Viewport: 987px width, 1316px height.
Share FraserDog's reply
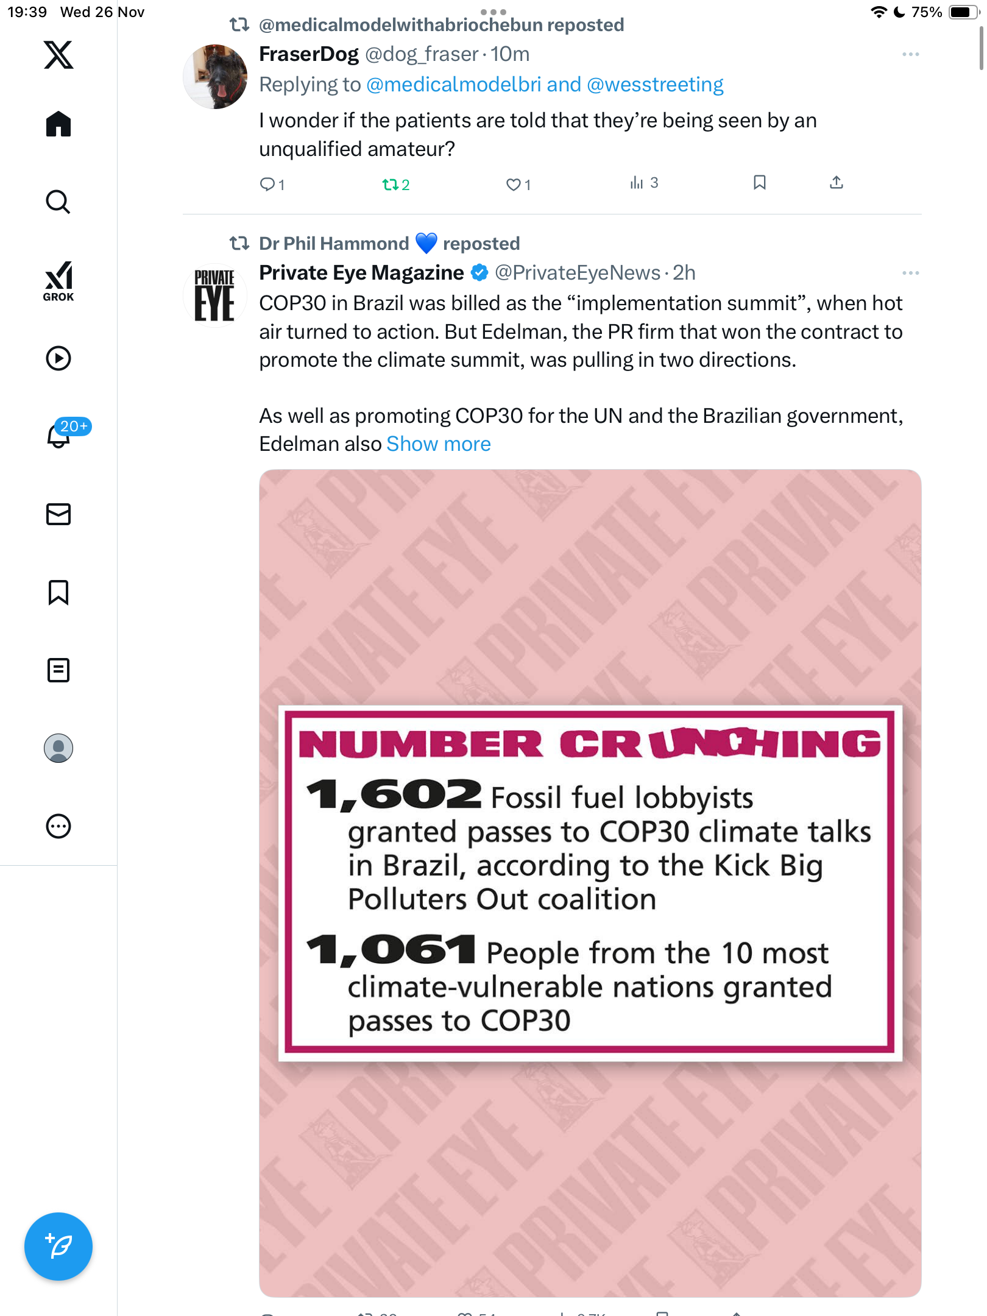tap(836, 183)
